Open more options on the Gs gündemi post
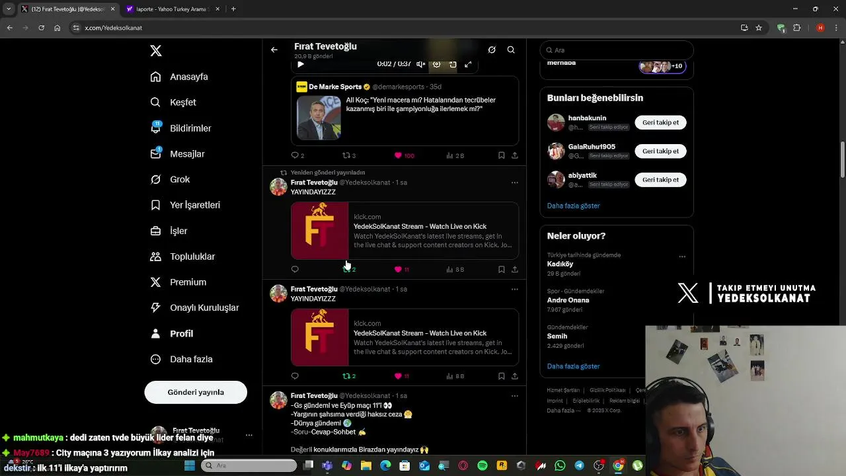Viewport: 846px width, 476px height. pos(515,396)
